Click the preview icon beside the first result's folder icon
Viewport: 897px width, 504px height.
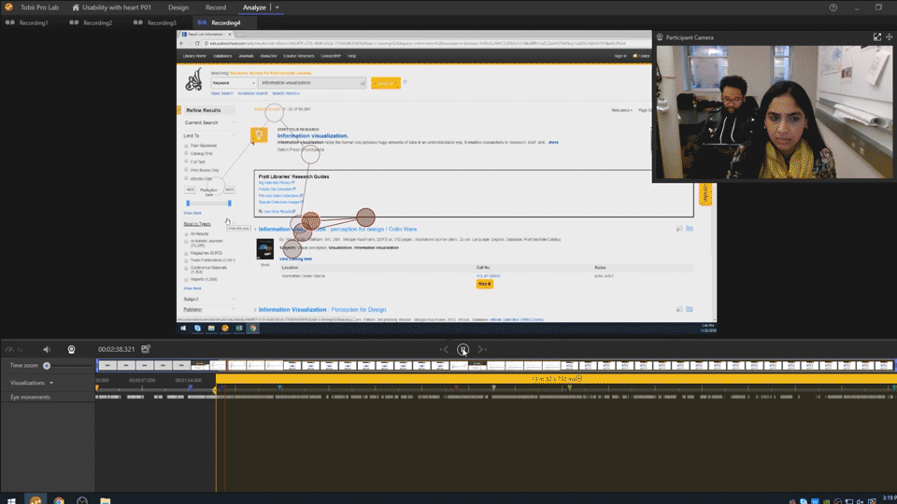tap(679, 229)
